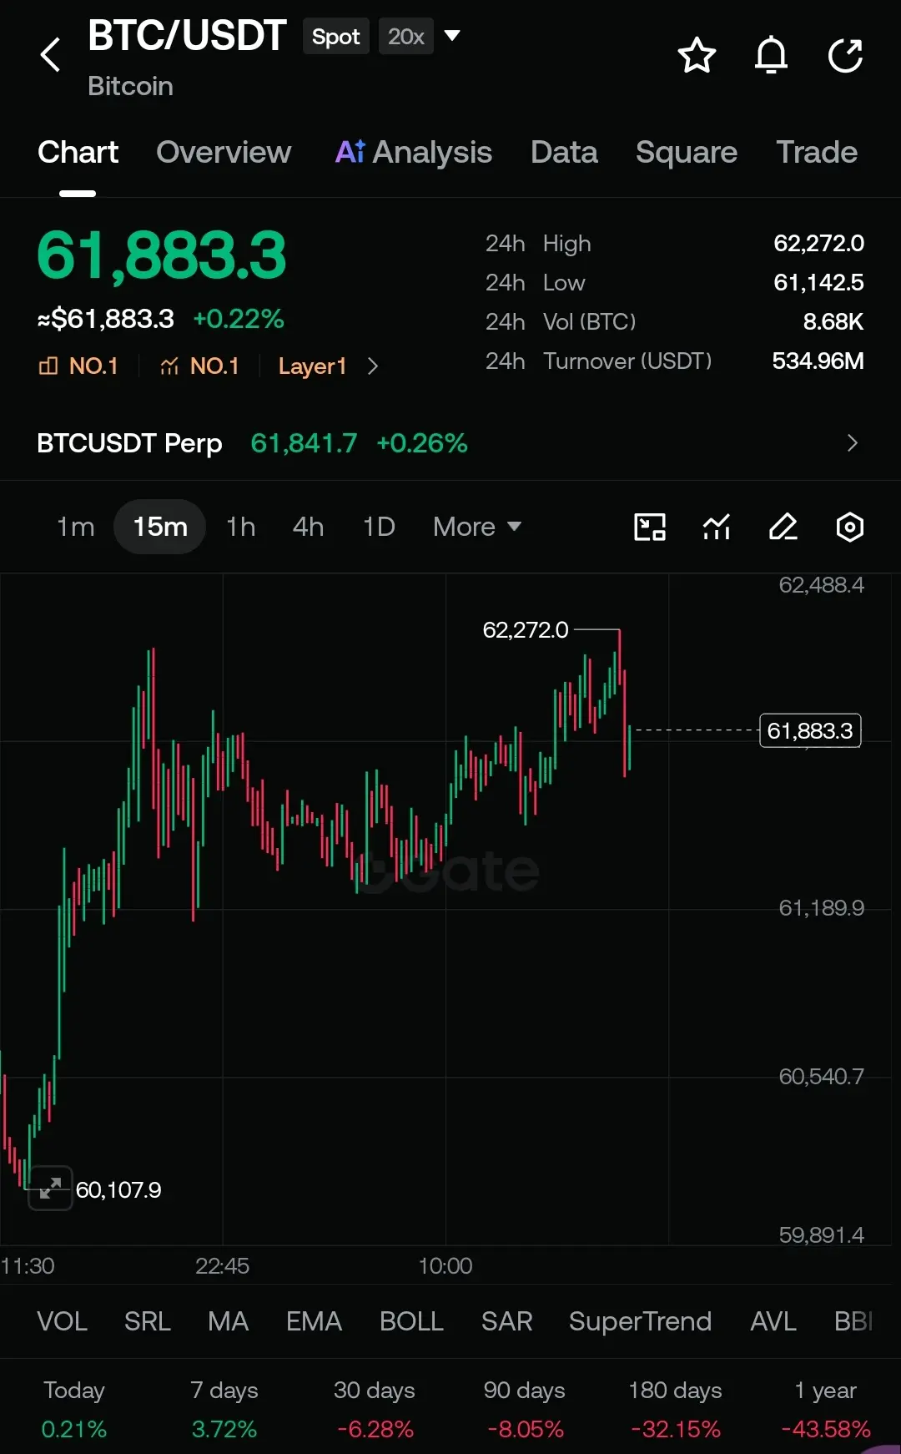Tap the large 61,883.3 price

162,255
